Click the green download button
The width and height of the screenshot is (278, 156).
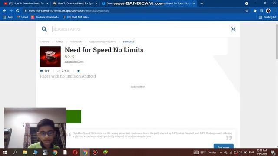coord(74,117)
